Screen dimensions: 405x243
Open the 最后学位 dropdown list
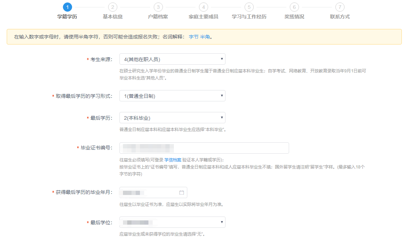(172, 222)
